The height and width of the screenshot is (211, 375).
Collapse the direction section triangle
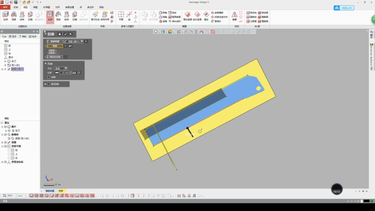point(45,64)
